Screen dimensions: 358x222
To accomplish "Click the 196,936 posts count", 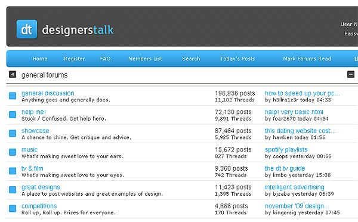I will click(235, 93).
